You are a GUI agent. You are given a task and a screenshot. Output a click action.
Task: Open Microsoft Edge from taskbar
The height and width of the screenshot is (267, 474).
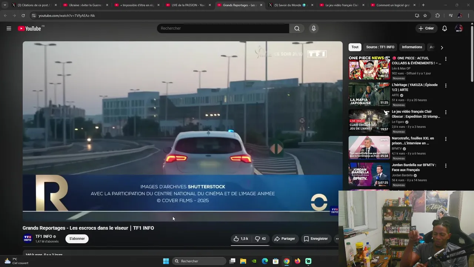tap(265, 261)
